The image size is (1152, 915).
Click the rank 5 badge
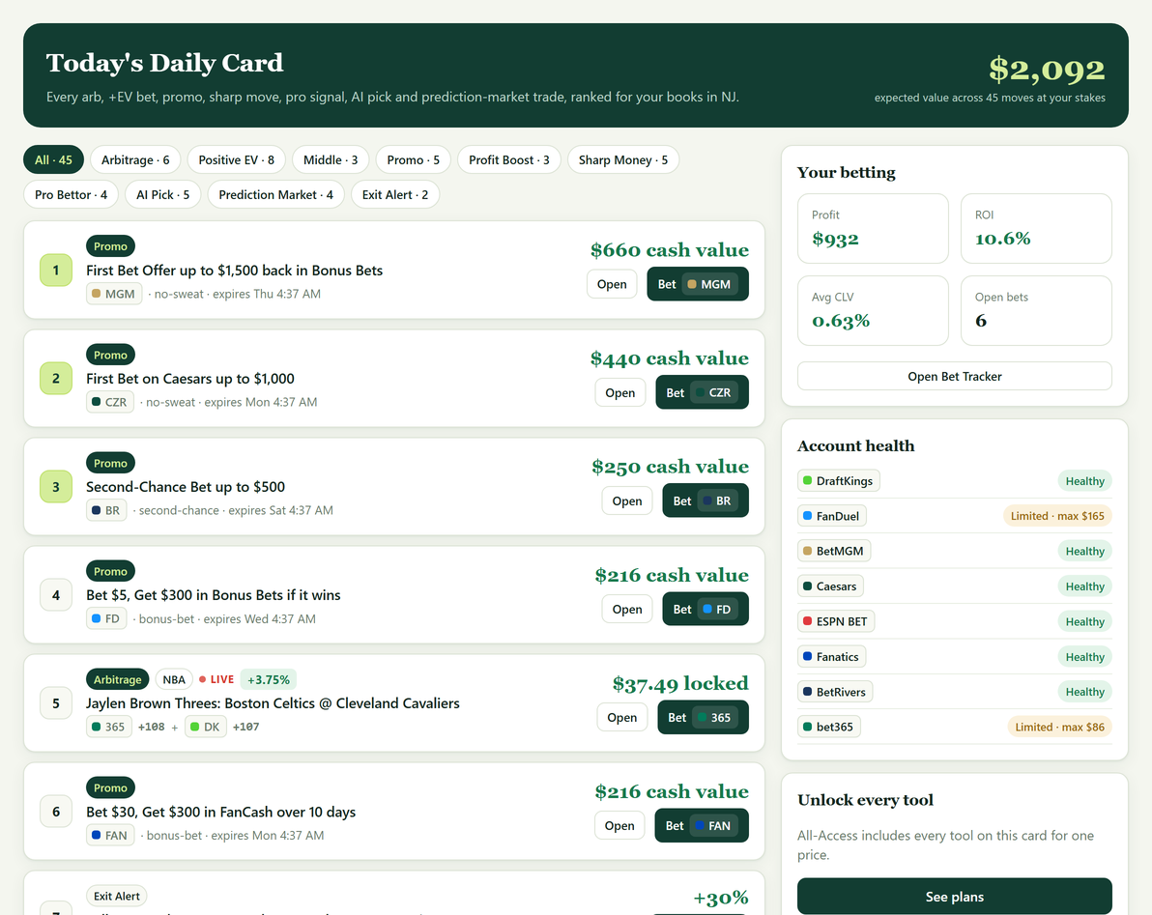click(x=56, y=703)
